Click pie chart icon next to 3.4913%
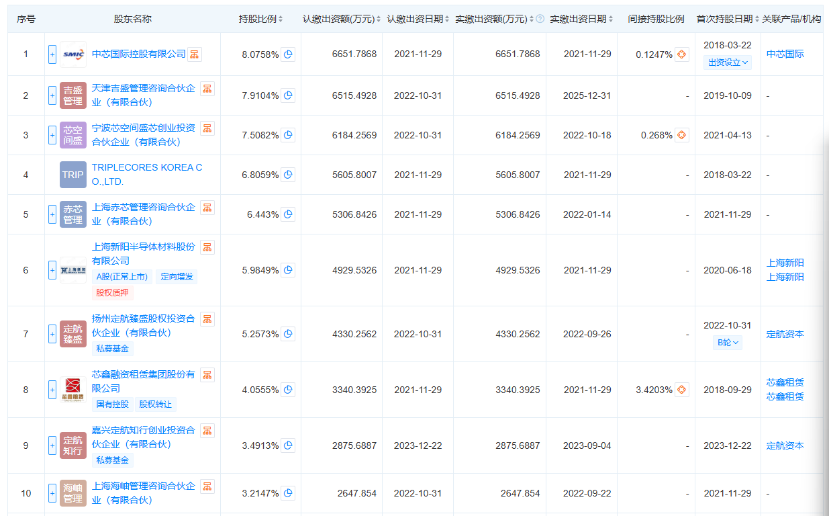The height and width of the screenshot is (516, 829). (x=288, y=445)
